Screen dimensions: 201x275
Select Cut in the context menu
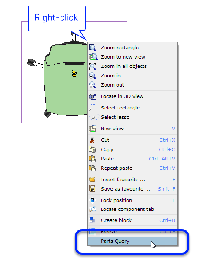[132, 140]
